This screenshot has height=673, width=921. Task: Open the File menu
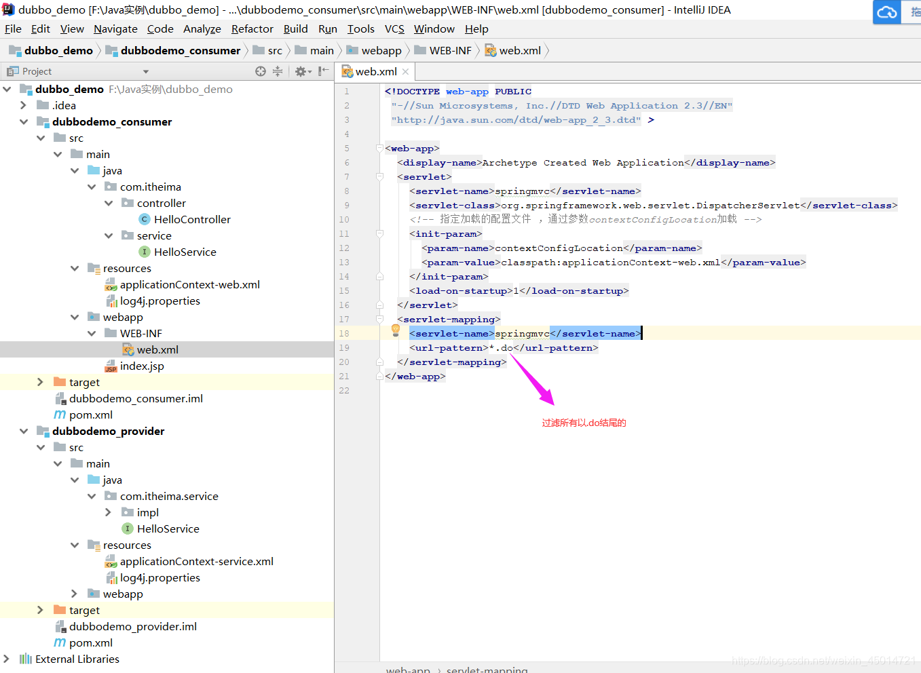click(x=13, y=28)
